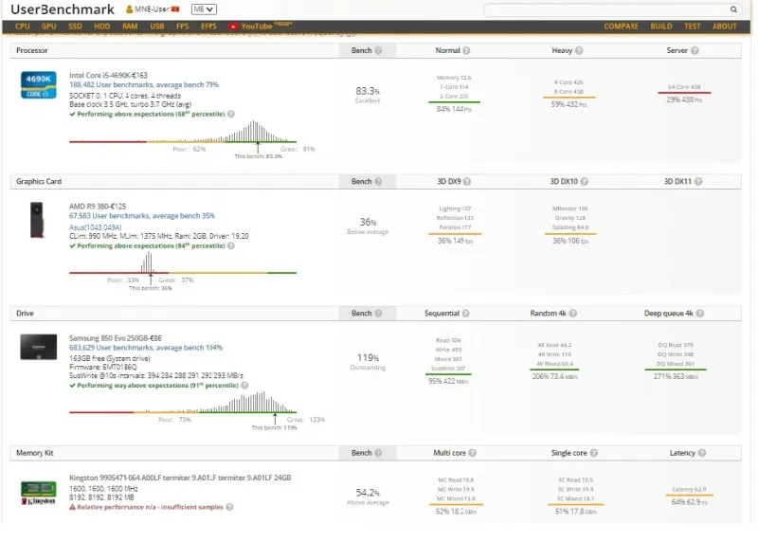Viewport: 758px width, 542px height.
Task: Click help icon beside Processor Bench
Action: coord(378,50)
